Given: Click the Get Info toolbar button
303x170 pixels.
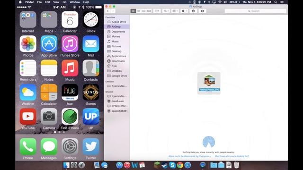Looking at the screenshot, I should coord(193,11).
